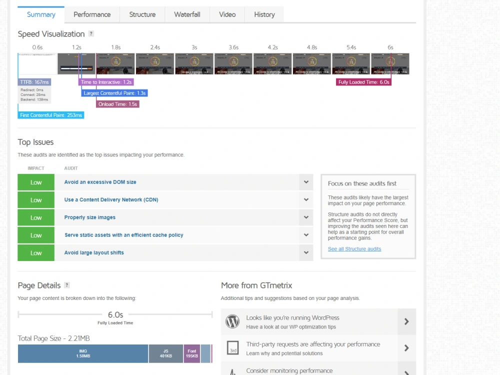Viewport: 500px width, 375px height.
Task: Click the TTFB: 167ms marker
Action: tap(34, 82)
